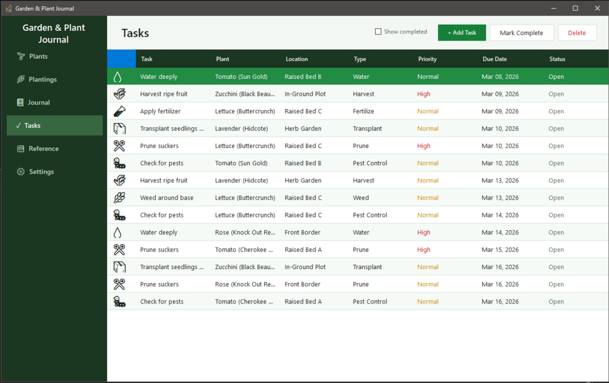Click the "Mar 15, 2026" due date
The height and width of the screenshot is (383, 609).
[500, 250]
